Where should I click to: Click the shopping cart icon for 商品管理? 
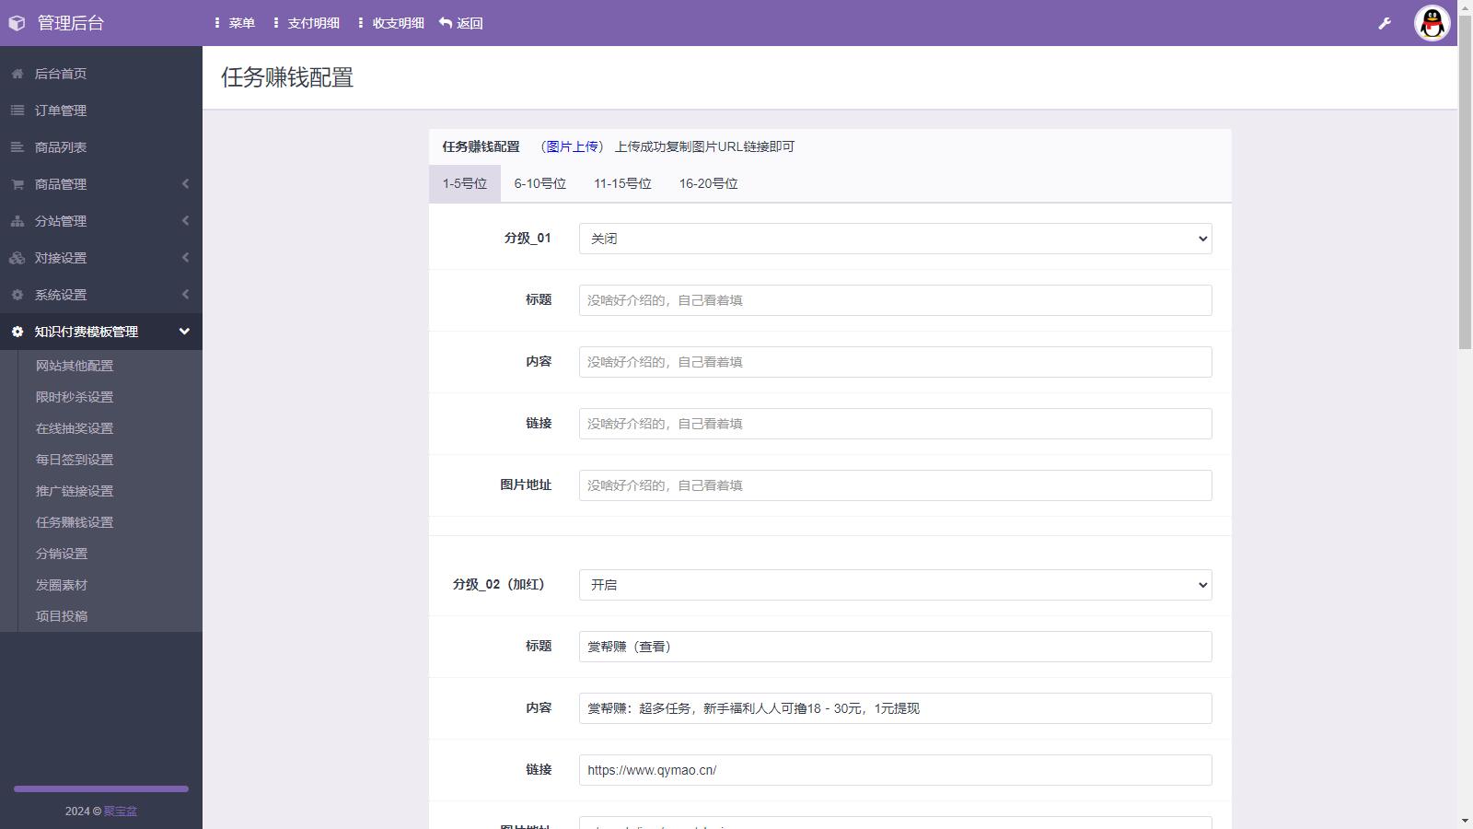pos(17,184)
